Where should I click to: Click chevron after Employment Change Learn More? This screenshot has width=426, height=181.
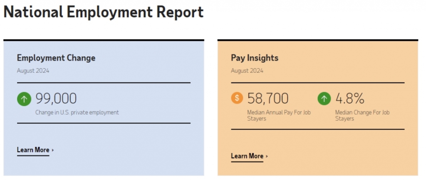pos(53,150)
